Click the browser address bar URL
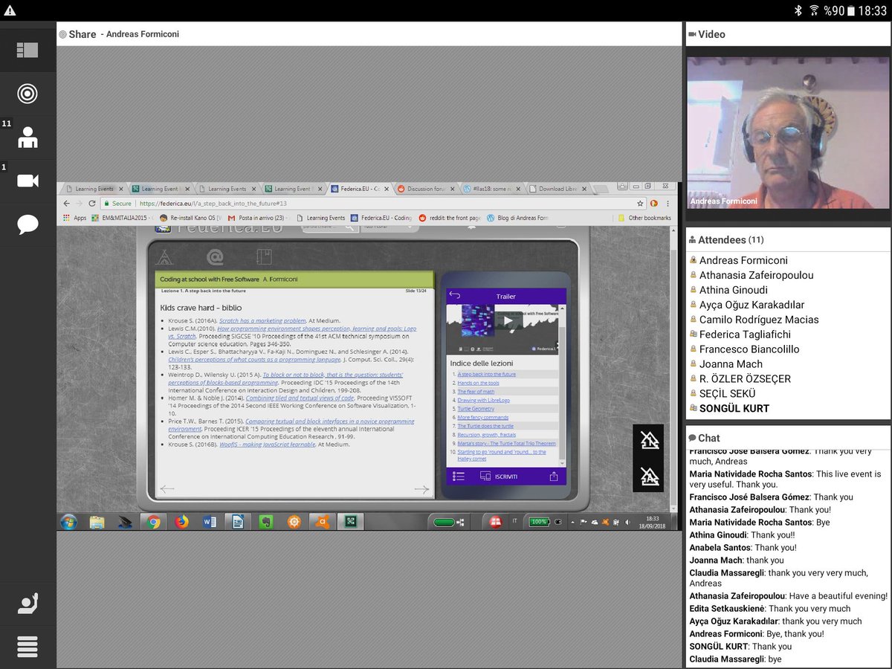 pos(213,203)
